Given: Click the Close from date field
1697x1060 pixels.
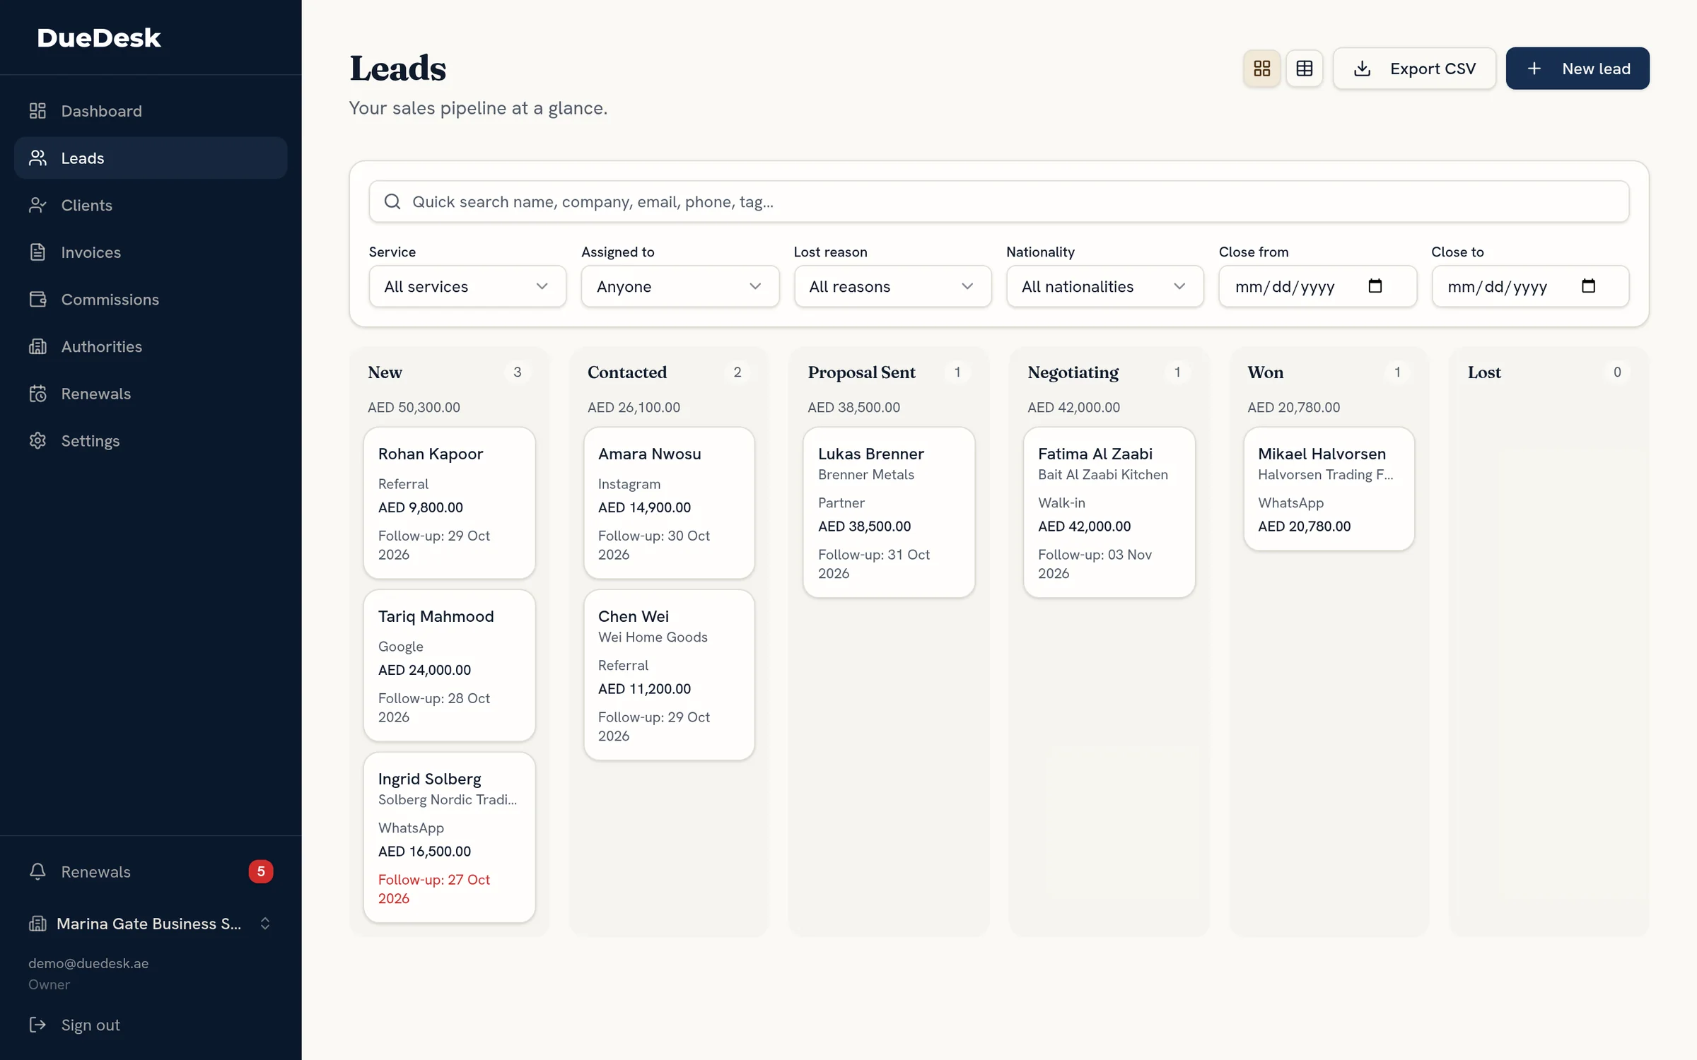Looking at the screenshot, I should point(1317,286).
